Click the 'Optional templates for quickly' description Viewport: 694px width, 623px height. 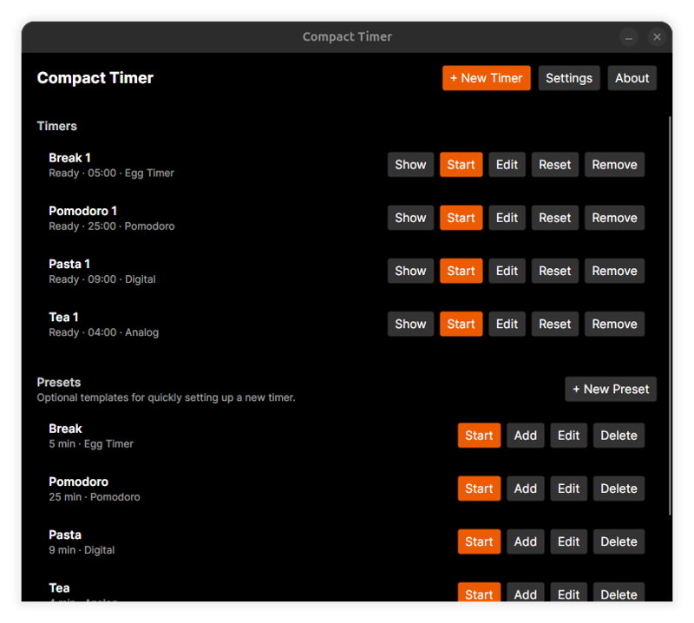point(166,397)
